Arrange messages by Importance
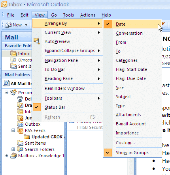Image resolution: width=170 pixels, height=175 pixels. point(132,133)
